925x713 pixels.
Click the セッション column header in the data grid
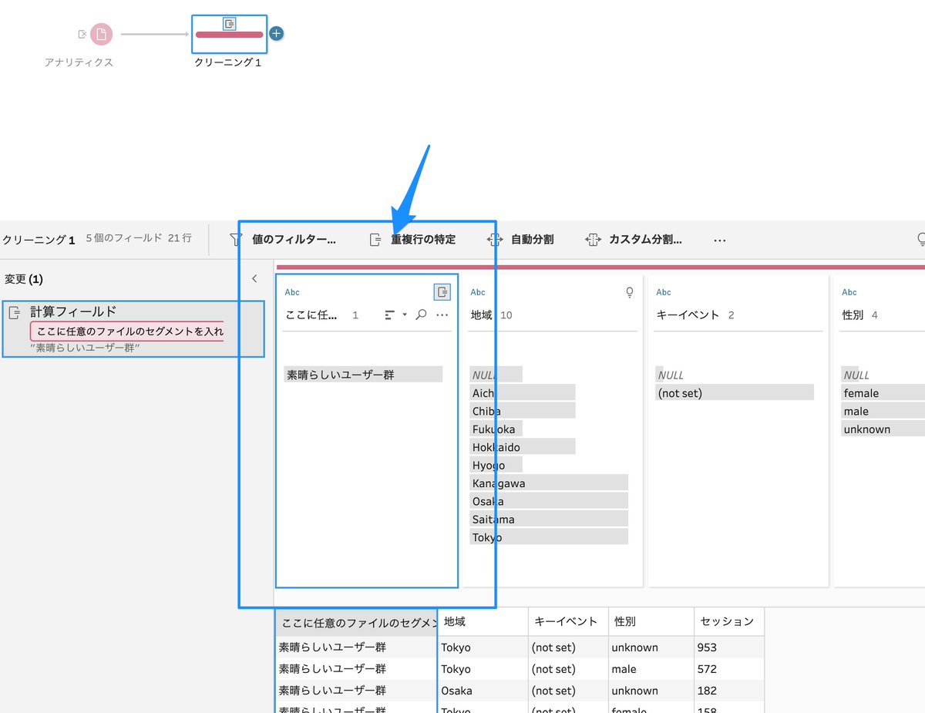pos(728,621)
